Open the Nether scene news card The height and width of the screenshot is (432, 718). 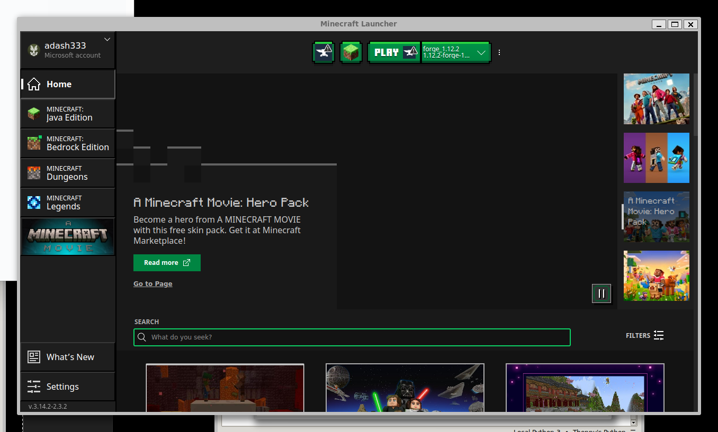225,388
